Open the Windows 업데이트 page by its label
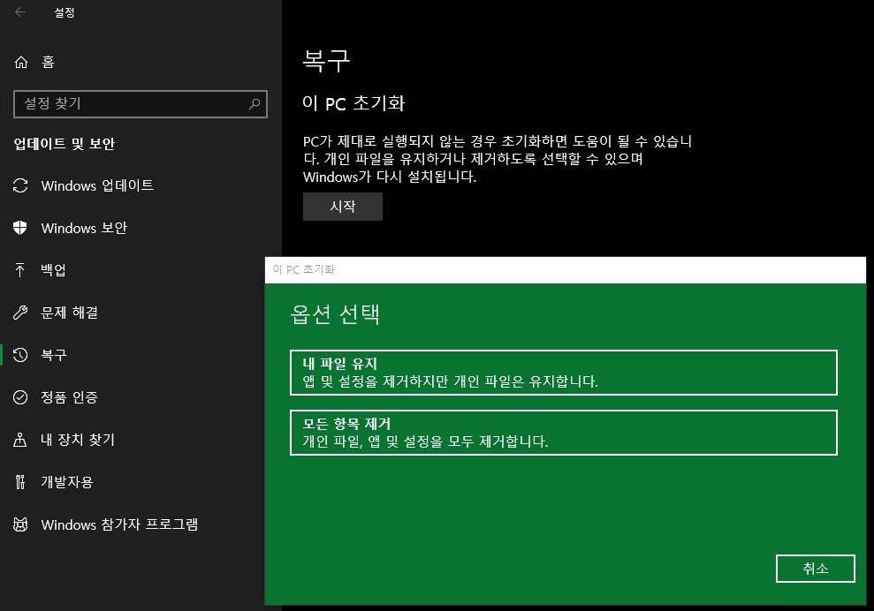 tap(97, 185)
